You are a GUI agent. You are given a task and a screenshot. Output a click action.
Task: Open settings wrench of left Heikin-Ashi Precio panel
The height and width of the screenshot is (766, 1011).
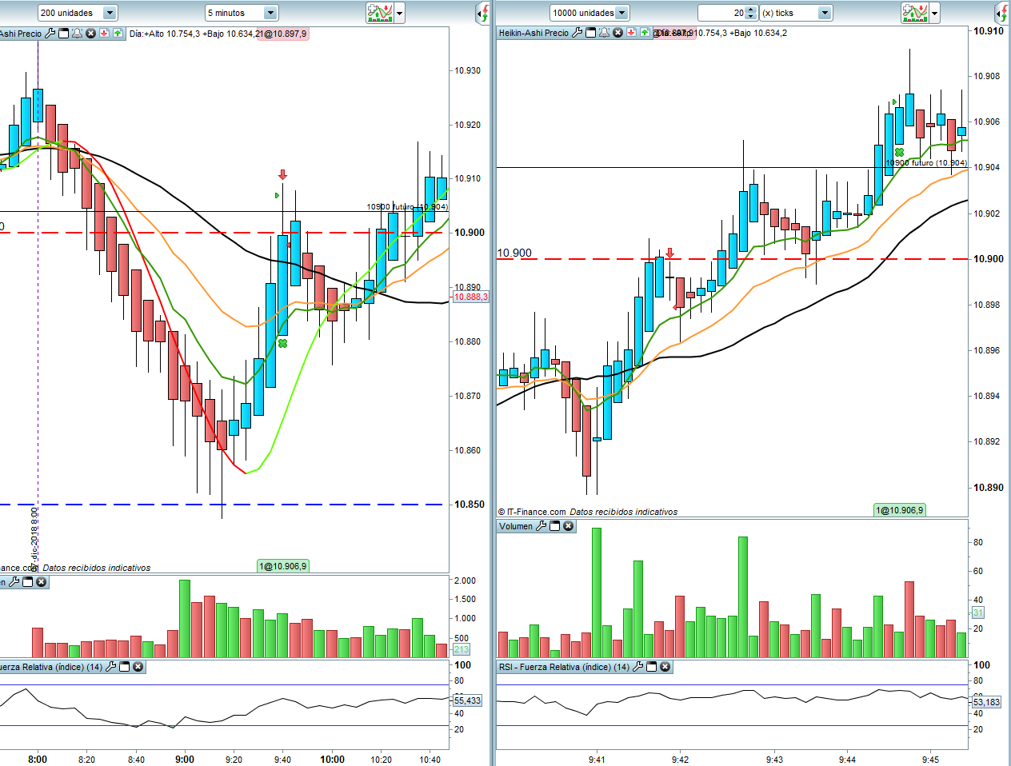pos(50,34)
